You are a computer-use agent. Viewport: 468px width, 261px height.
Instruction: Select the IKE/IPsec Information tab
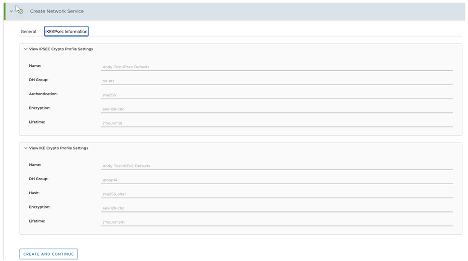66,32
